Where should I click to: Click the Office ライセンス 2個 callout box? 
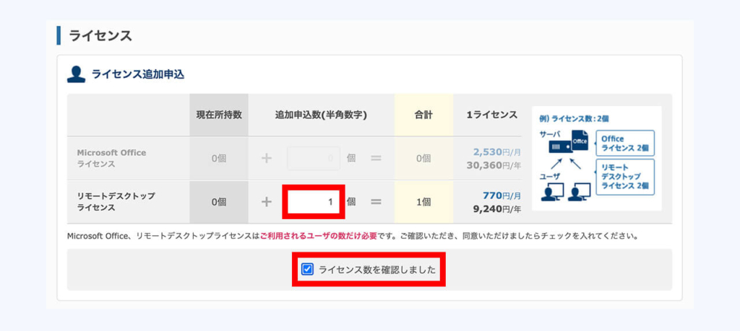point(625,143)
